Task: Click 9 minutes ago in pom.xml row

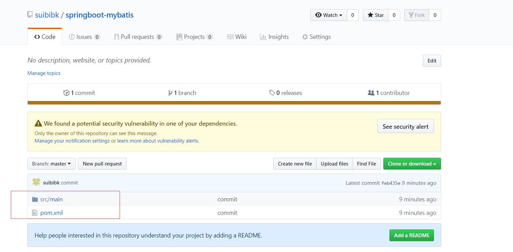Action: coord(418,213)
